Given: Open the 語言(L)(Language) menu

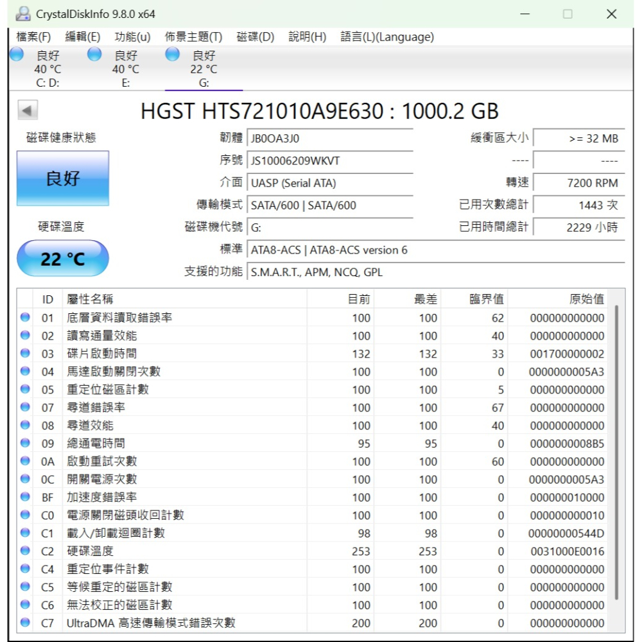Looking at the screenshot, I should coord(387,37).
